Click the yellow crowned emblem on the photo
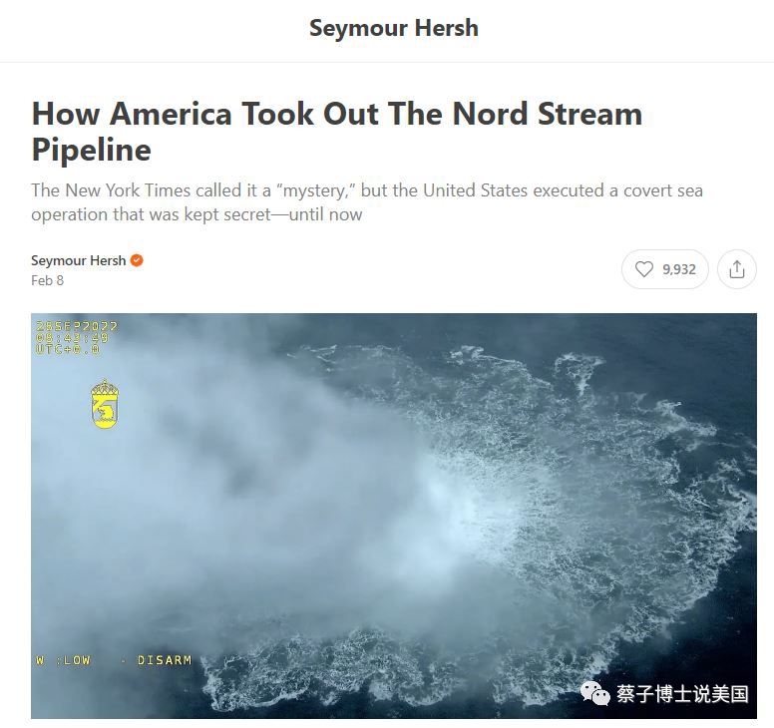This screenshot has width=774, height=728. 105,404
